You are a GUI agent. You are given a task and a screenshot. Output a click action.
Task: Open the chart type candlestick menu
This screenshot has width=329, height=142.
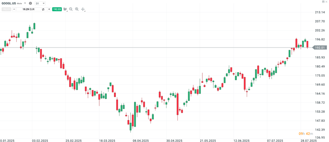[x=65, y=9]
